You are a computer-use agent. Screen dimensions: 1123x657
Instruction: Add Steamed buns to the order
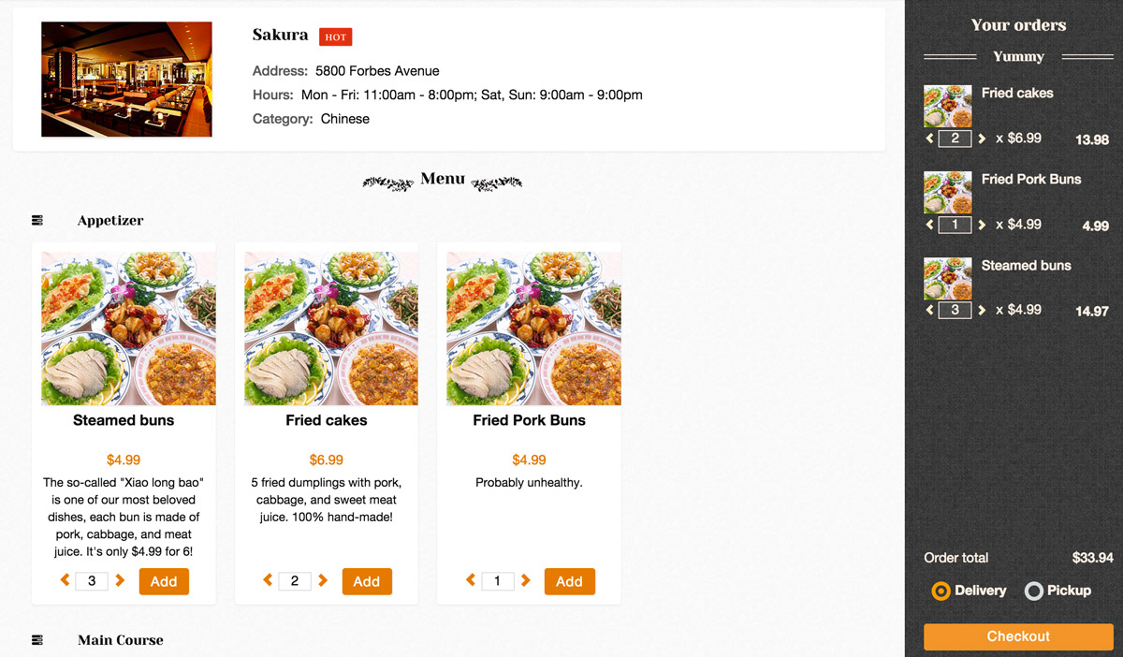(164, 581)
